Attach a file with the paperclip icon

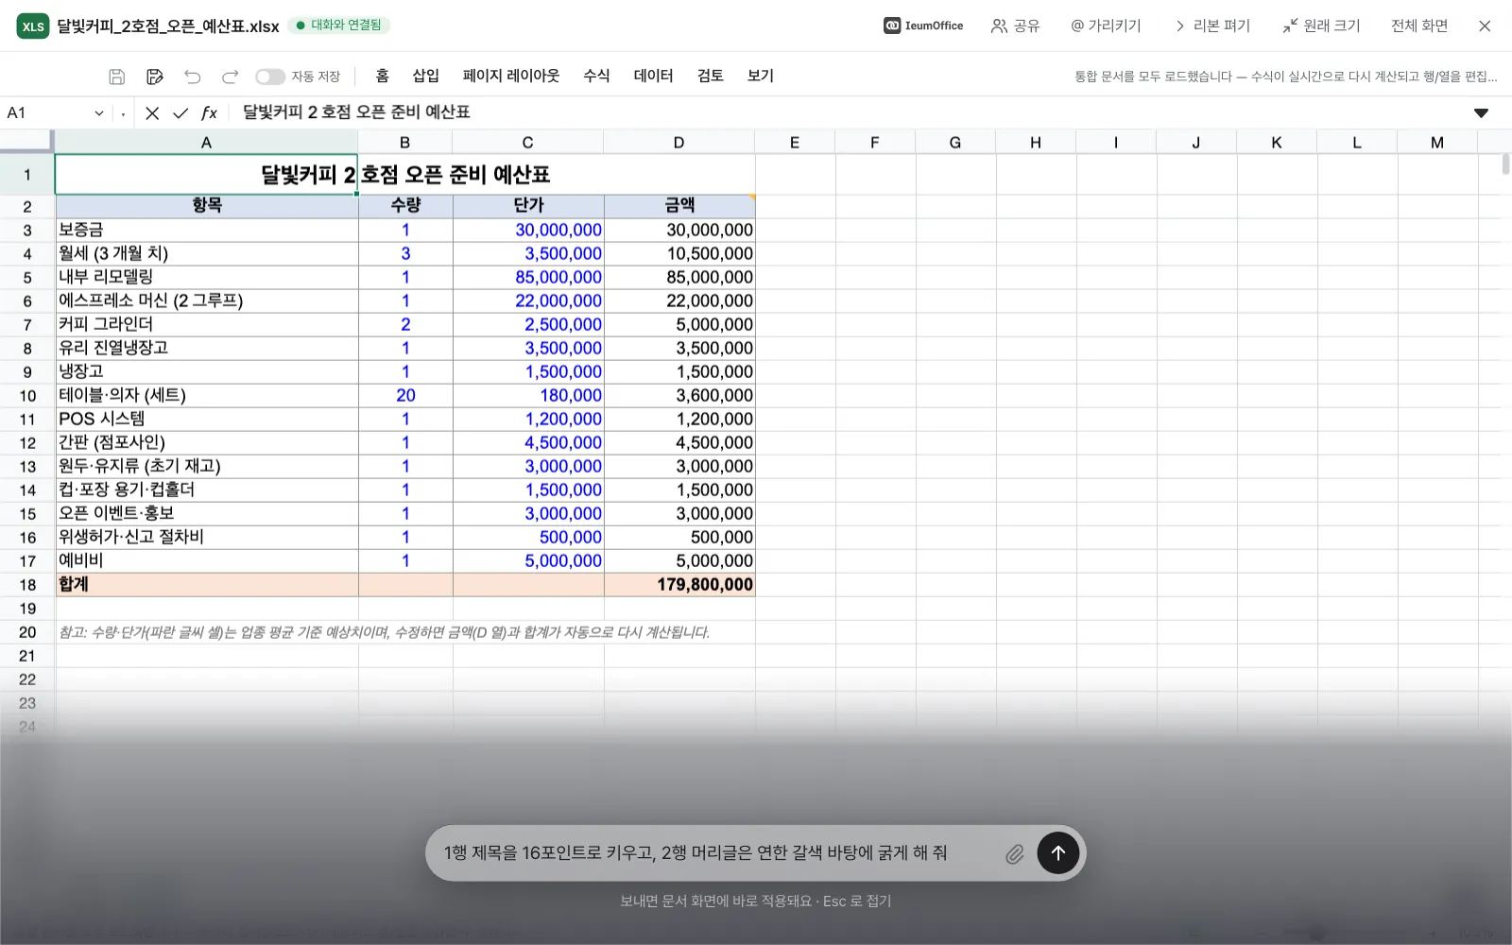pos(1014,854)
